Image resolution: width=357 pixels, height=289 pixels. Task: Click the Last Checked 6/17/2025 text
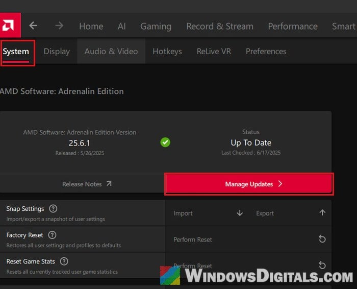point(251,153)
